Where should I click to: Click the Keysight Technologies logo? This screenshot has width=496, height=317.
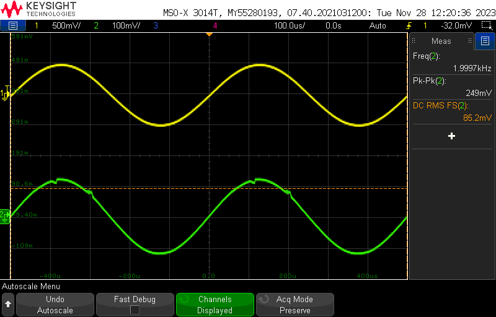click(x=41, y=9)
